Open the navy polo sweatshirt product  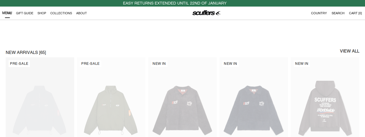pyautogui.click(x=254, y=97)
